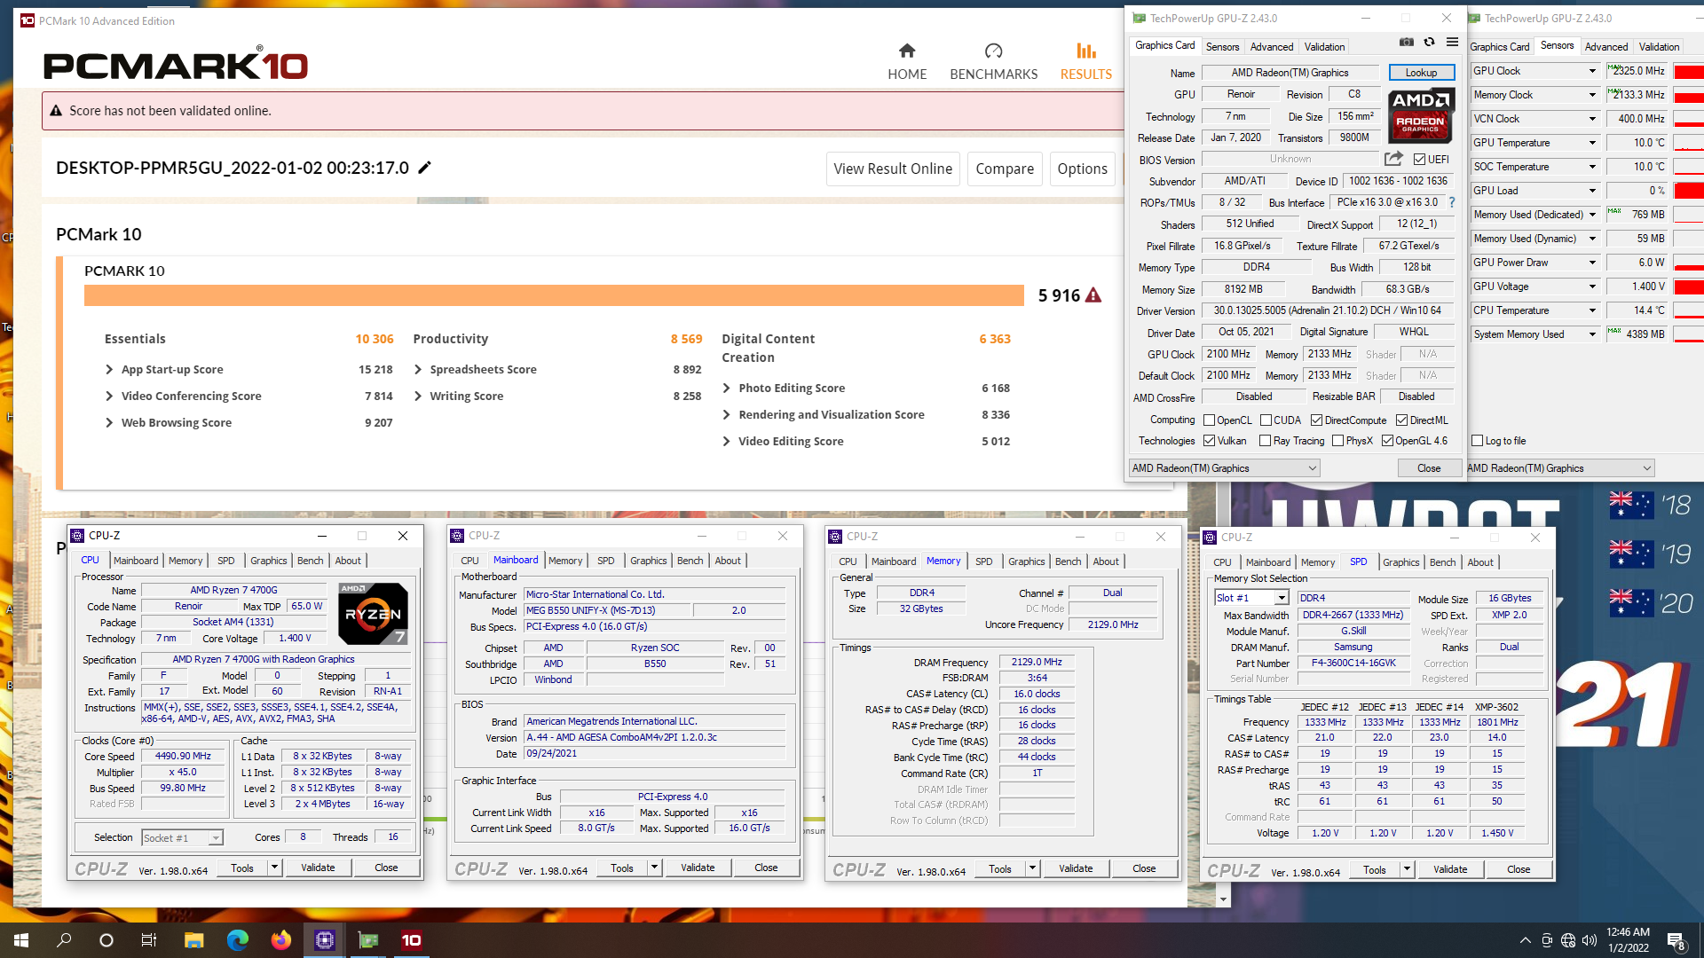Toggle the DirectML checkbox

tap(1401, 420)
